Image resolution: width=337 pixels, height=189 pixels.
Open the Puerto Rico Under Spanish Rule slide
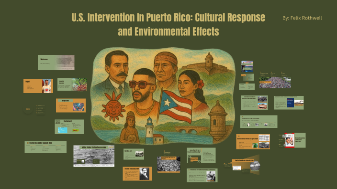45,147
